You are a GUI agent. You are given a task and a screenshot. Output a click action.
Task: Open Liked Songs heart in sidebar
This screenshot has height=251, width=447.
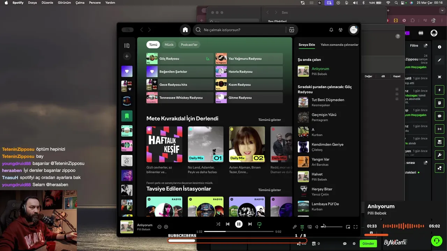(127, 71)
